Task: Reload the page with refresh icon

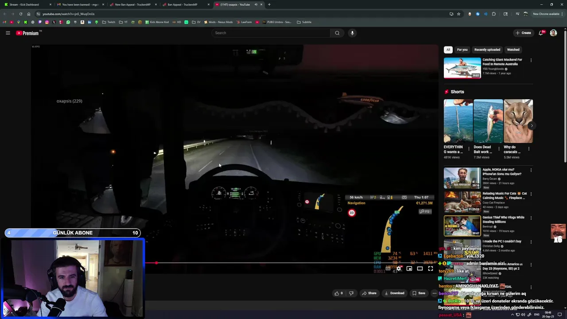Action: [x=20, y=14]
